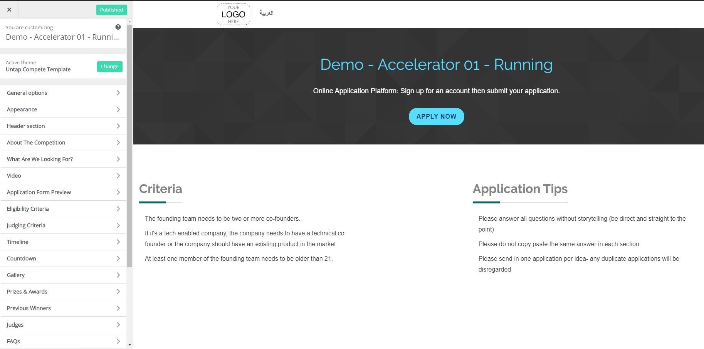704x349 pixels.
Task: Click the sidebar scrollbar down arrow
Action: tap(130, 345)
